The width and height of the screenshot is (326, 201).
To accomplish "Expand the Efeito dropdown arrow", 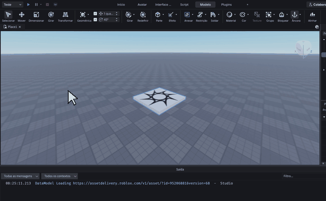I will point(176,14).
